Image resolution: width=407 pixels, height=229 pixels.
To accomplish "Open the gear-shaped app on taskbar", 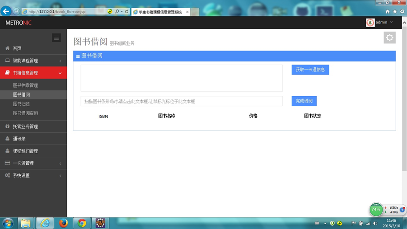I will pyautogui.click(x=100, y=223).
